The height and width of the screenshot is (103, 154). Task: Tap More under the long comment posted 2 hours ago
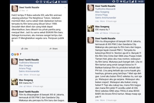[102, 100]
